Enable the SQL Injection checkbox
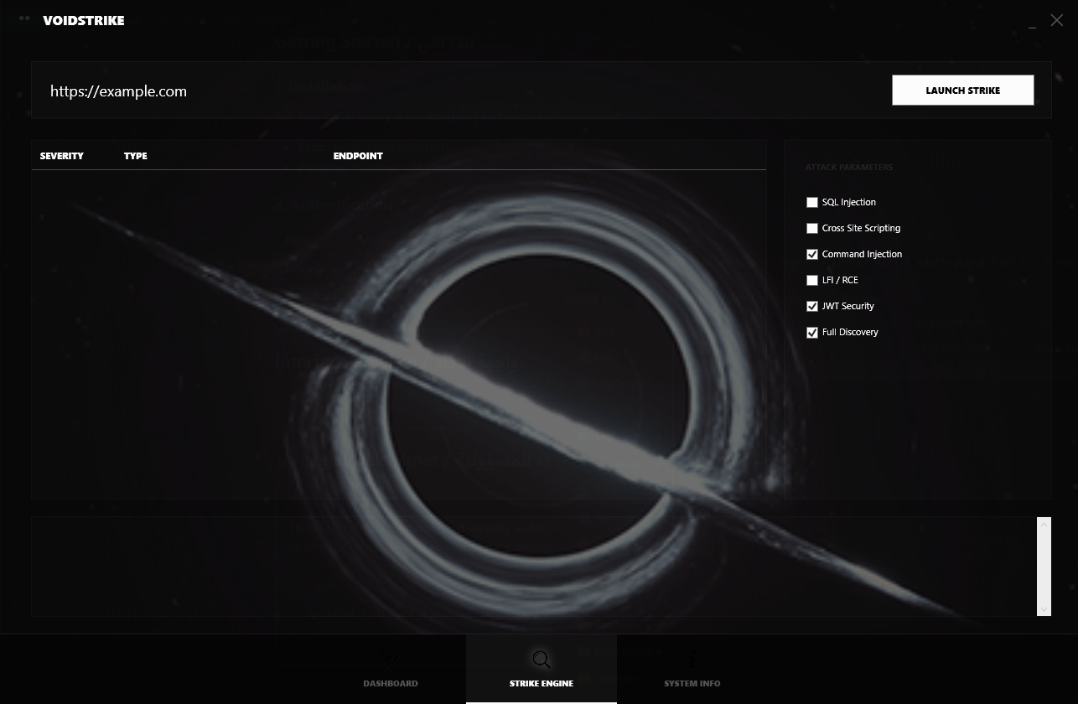This screenshot has width=1078, height=704. [811, 202]
